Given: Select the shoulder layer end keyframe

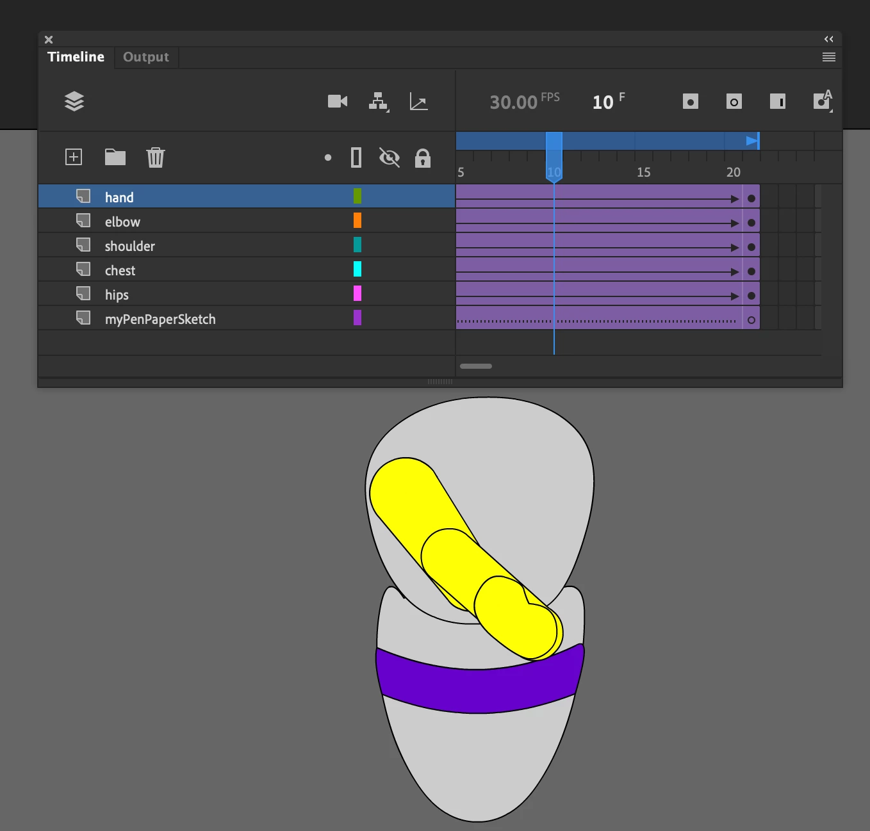Looking at the screenshot, I should 751,247.
